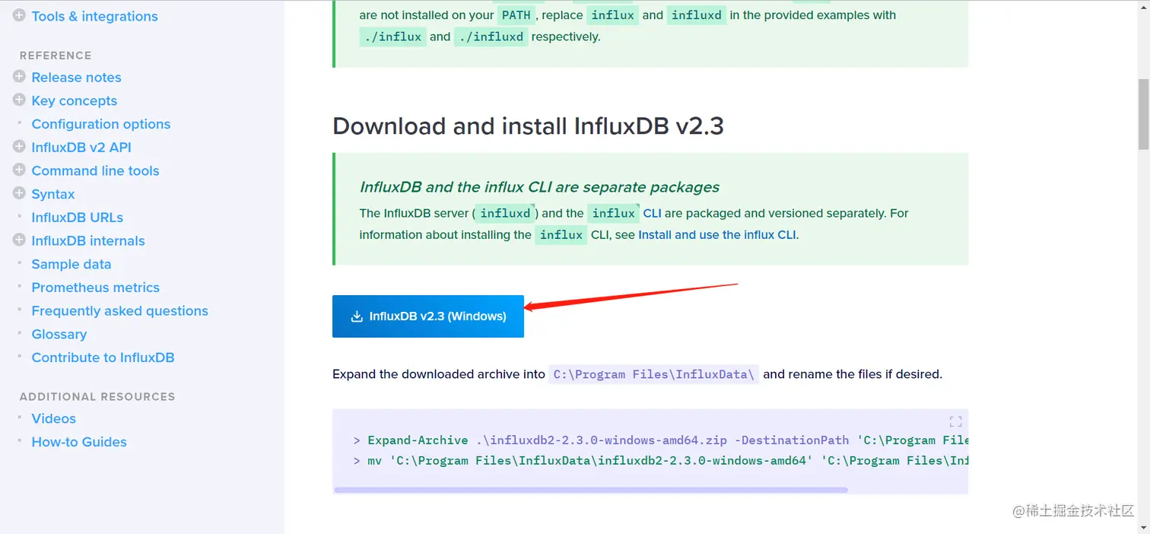Open Command line tools reference

coord(95,171)
